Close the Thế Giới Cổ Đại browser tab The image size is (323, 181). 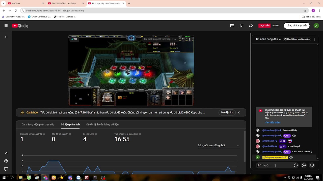(x=83, y=4)
